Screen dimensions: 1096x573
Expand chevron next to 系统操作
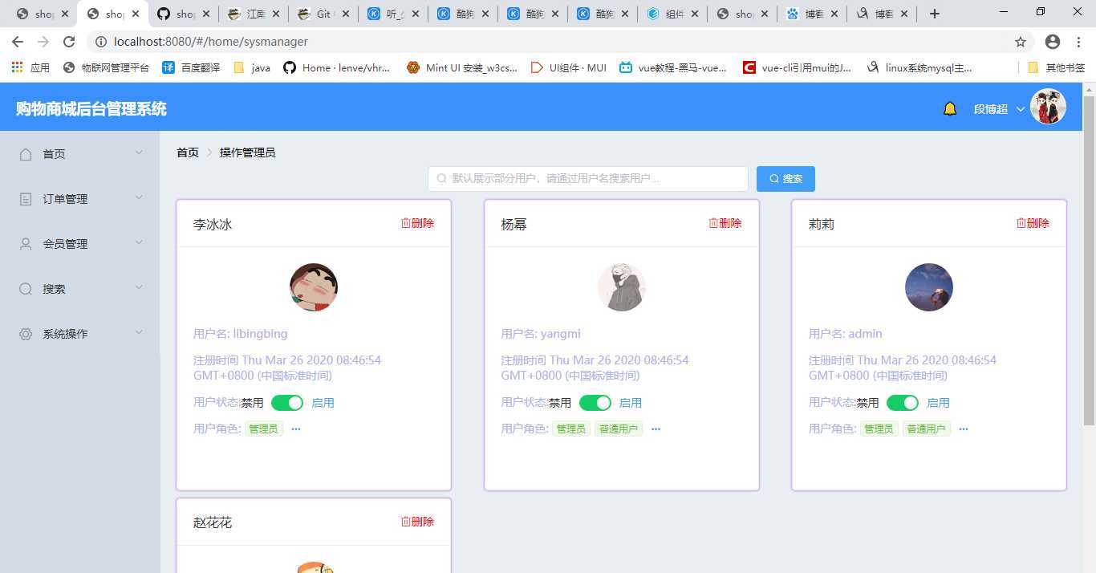click(139, 332)
